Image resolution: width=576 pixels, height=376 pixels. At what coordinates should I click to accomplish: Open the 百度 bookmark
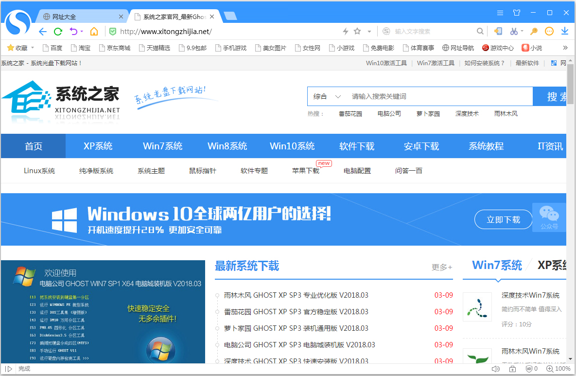click(52, 48)
